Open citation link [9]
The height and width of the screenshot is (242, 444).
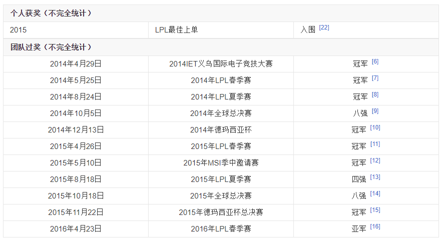click(375, 111)
